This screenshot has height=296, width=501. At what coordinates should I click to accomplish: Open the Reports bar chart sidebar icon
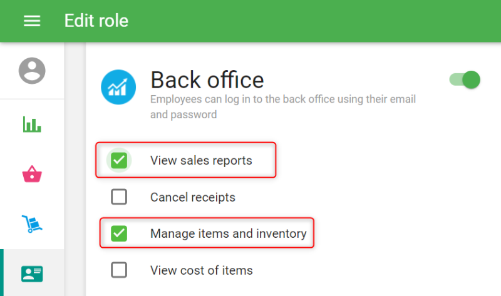tap(32, 124)
